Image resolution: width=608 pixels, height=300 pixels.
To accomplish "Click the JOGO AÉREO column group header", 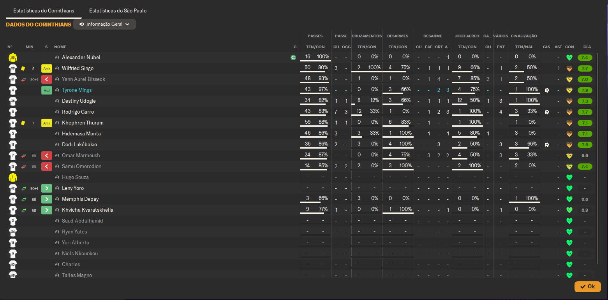I will (467, 36).
